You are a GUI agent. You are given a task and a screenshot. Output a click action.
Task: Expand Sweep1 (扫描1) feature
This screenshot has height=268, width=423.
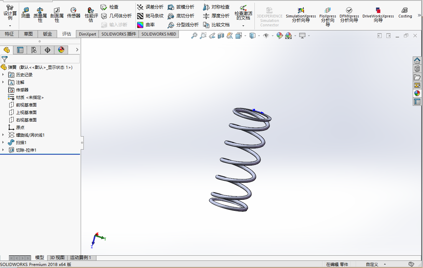[x=3, y=142]
